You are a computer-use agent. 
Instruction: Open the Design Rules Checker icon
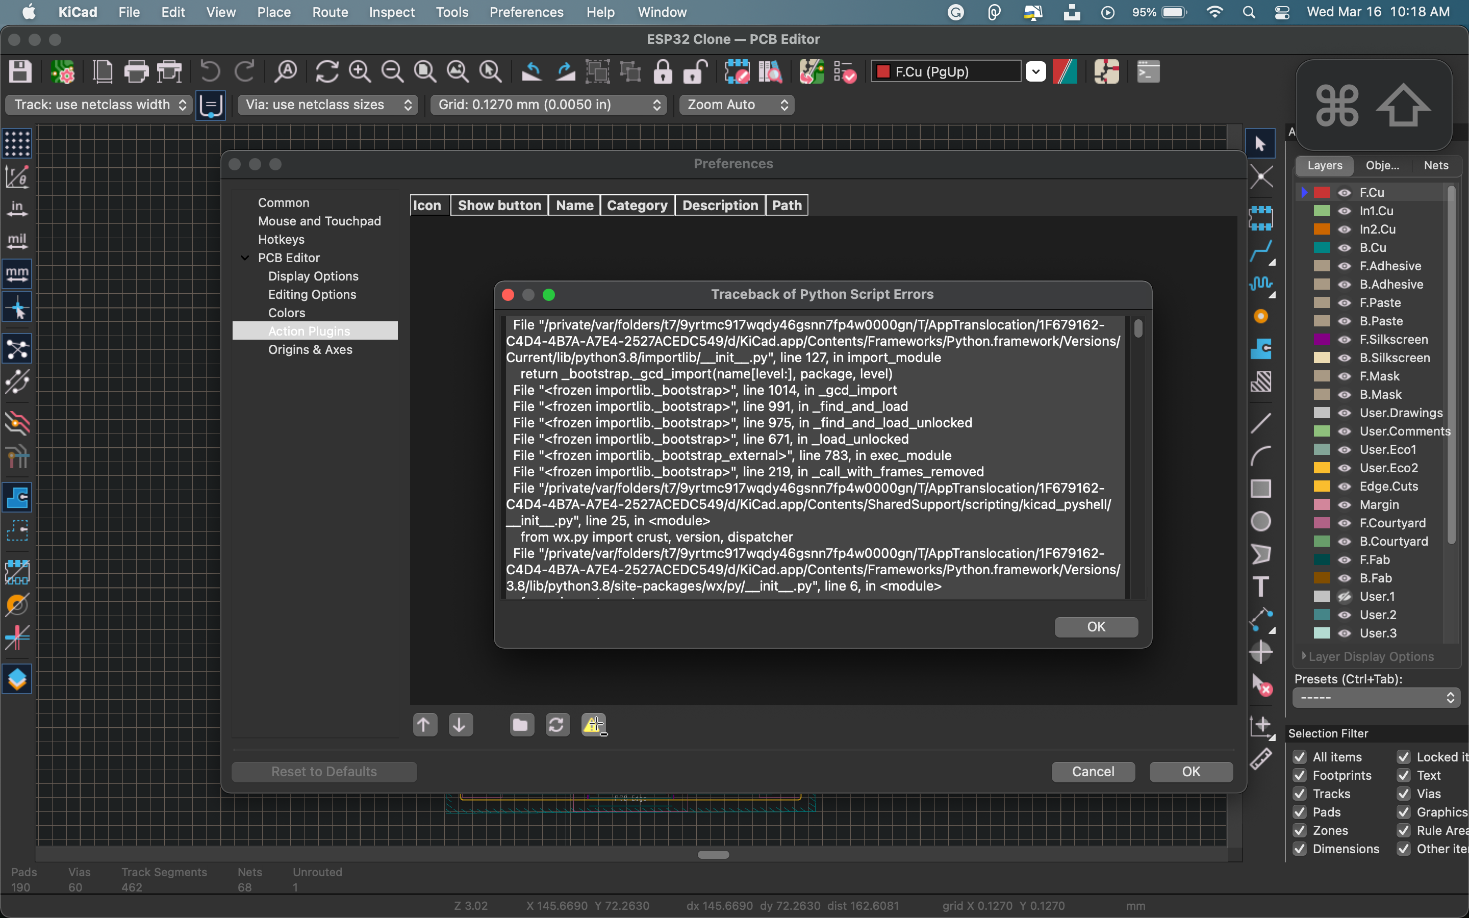(845, 71)
